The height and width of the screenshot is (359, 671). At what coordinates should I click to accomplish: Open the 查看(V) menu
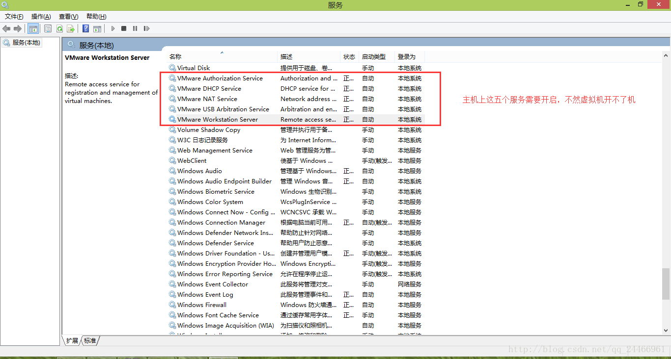[x=69, y=17]
